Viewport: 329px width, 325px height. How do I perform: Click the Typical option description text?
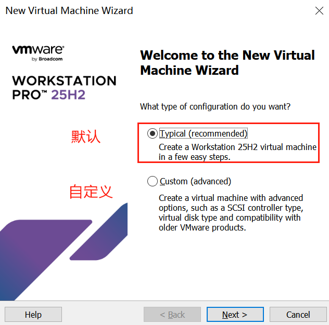point(237,152)
